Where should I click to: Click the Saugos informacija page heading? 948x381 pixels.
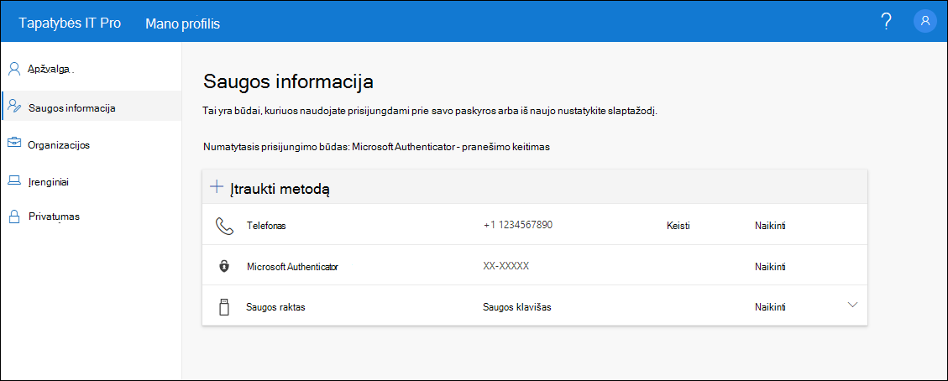pos(288,81)
